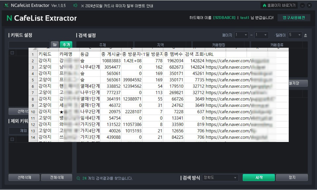This screenshot has width=317, height=190.
Task: Select cell with value 2228107
Action: click(132, 112)
